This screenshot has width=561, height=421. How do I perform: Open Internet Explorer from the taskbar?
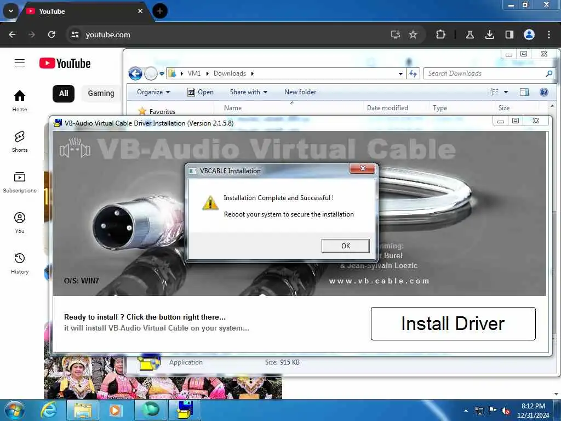coord(49,410)
